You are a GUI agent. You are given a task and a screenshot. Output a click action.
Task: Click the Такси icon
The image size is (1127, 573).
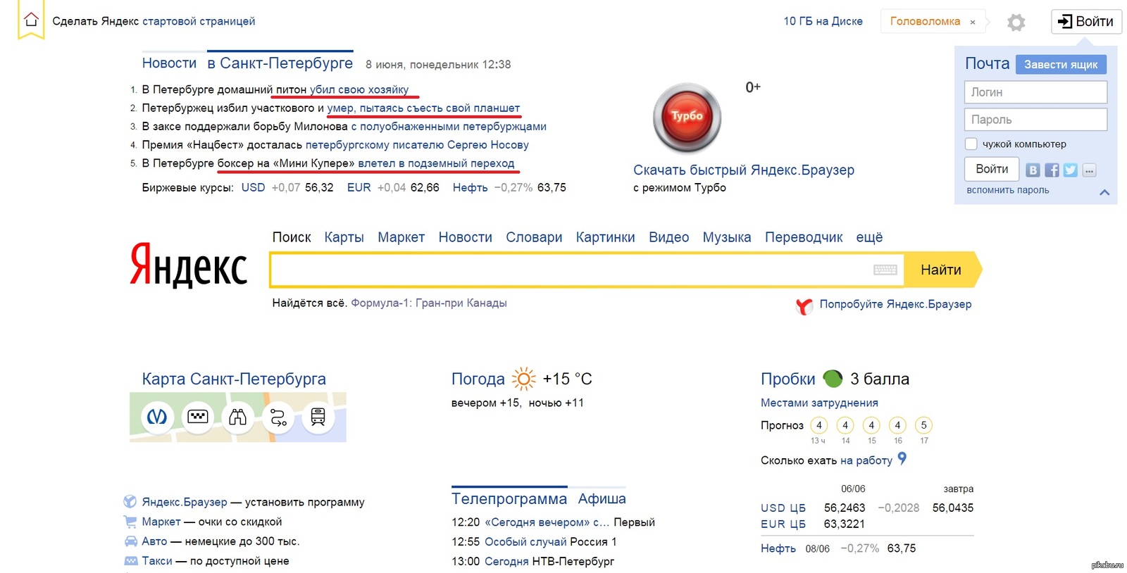[130, 561]
